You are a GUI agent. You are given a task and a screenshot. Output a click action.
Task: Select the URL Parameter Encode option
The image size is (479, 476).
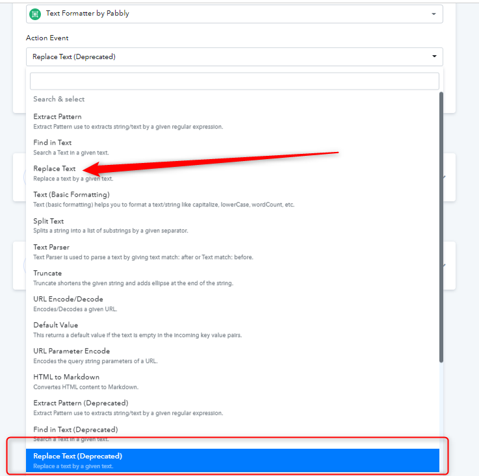click(x=233, y=355)
